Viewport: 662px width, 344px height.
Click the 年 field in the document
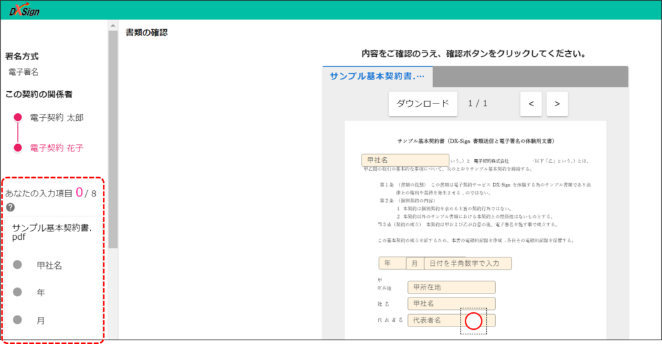click(x=392, y=263)
